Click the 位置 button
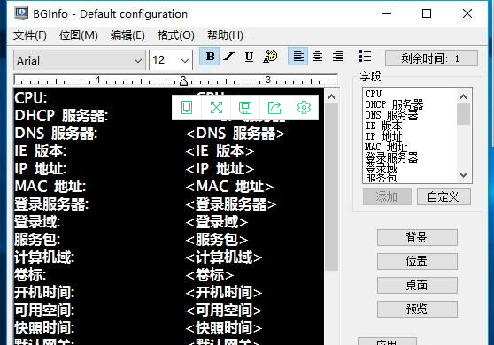The width and height of the screenshot is (494, 345). [417, 261]
